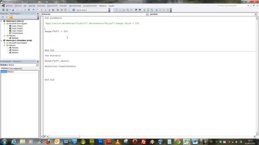The width and height of the screenshot is (259, 145).
Task: Click the Outdent edit-toolbar icon
Action: [140, 10]
